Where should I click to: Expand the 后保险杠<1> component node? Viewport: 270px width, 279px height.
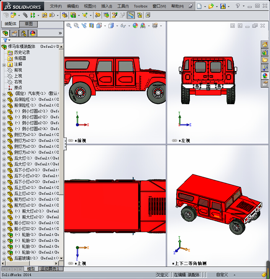click(x=4, y=100)
